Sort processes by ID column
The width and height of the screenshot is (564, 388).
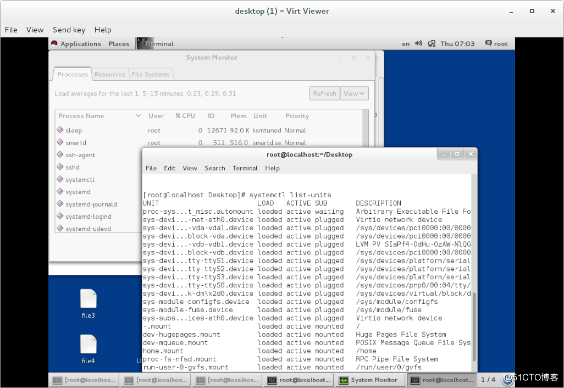pyautogui.click(x=211, y=116)
